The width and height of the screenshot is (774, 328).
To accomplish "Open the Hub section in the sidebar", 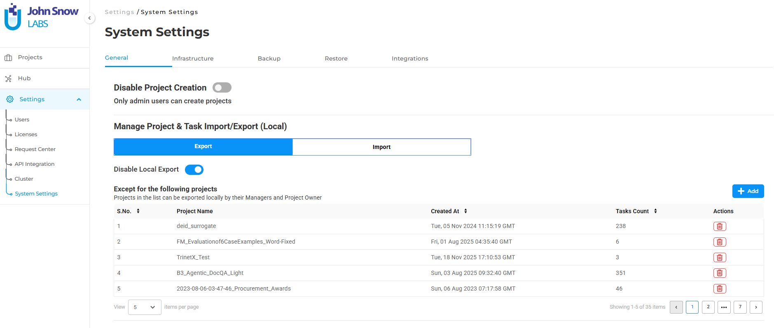I will [x=24, y=79].
